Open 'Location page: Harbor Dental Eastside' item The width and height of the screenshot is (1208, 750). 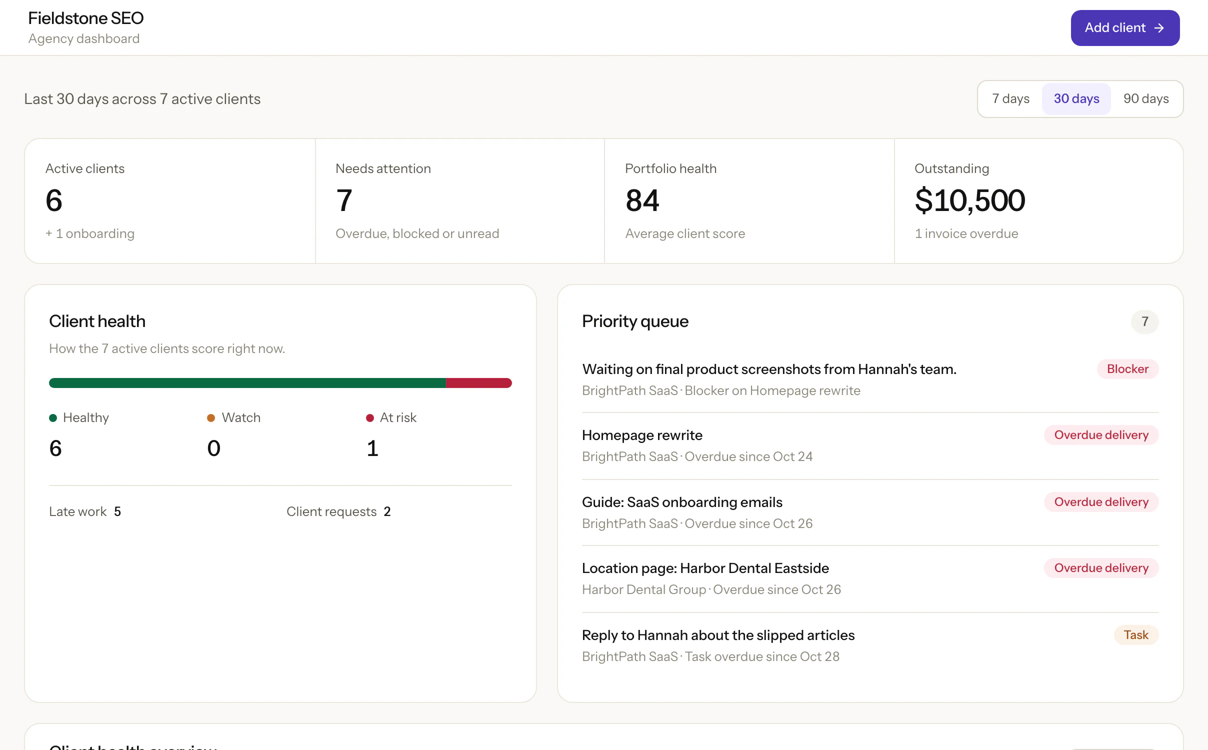click(x=870, y=578)
